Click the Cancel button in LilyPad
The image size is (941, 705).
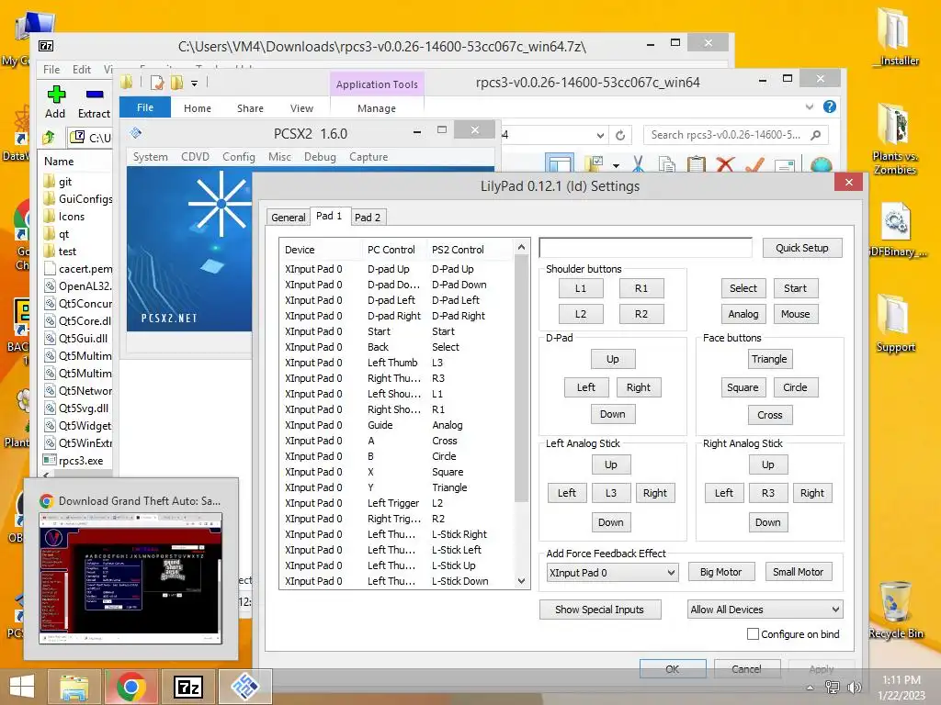click(746, 669)
